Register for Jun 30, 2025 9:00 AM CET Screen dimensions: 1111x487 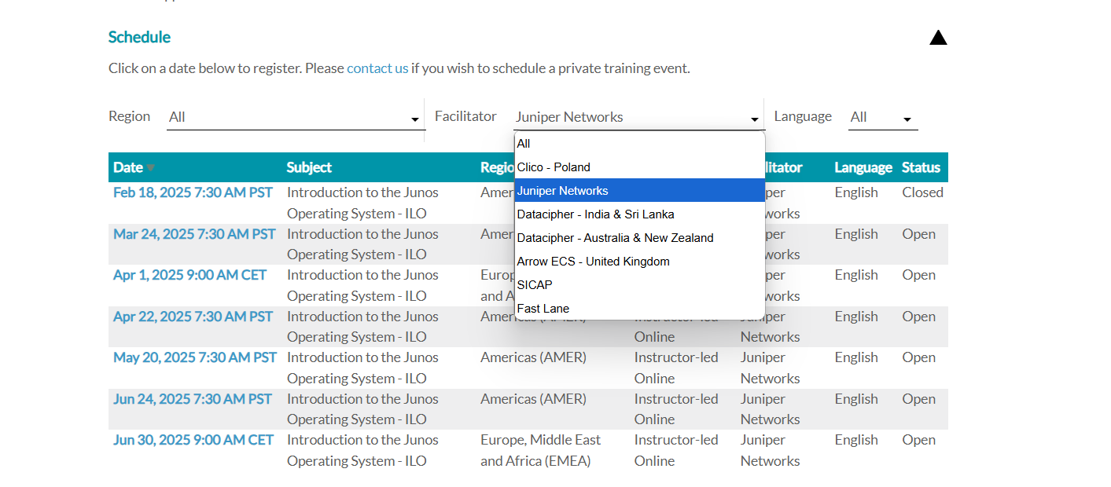(x=193, y=440)
